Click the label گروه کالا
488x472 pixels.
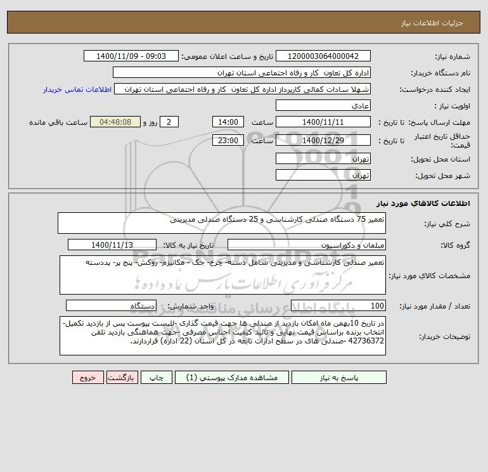tap(455, 245)
